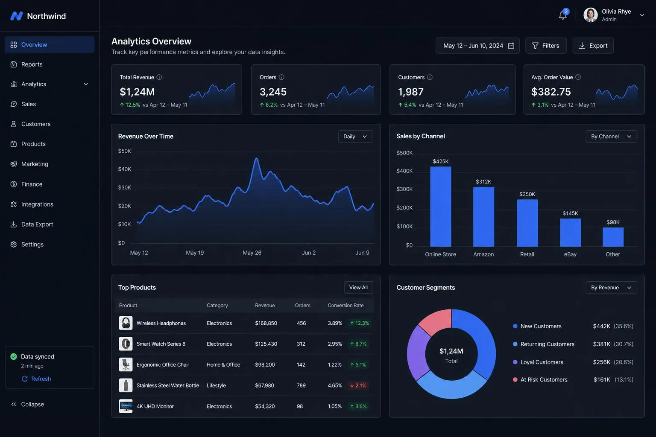656x437 pixels.
Task: Click the $168,850 revenue cell
Action: coord(266,323)
